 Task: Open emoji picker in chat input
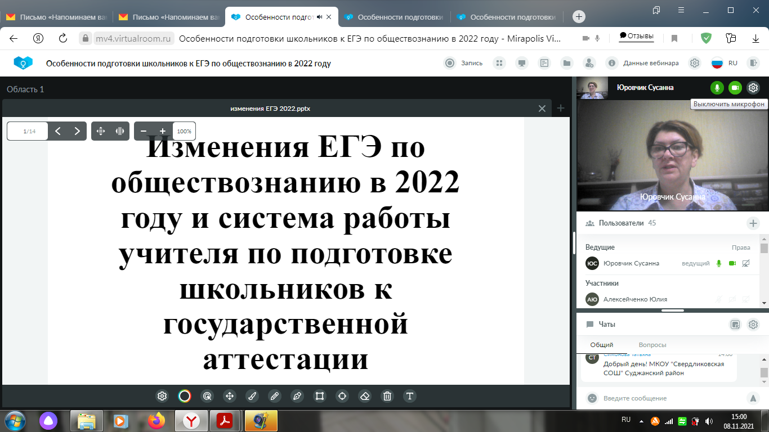592,398
